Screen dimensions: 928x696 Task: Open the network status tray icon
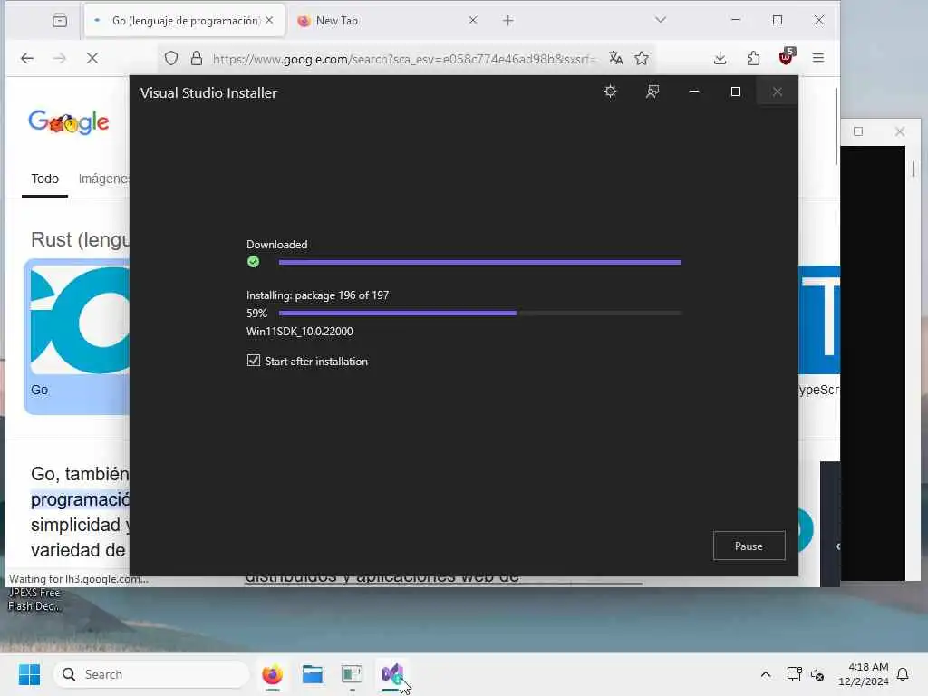794,674
